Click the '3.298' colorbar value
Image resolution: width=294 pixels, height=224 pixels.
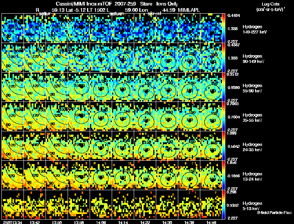pos(232,192)
